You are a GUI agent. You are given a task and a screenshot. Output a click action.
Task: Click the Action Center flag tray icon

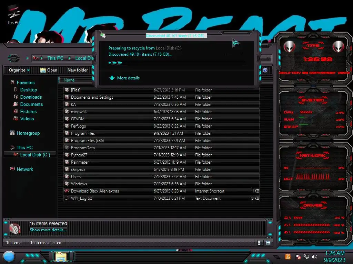tap(298, 257)
